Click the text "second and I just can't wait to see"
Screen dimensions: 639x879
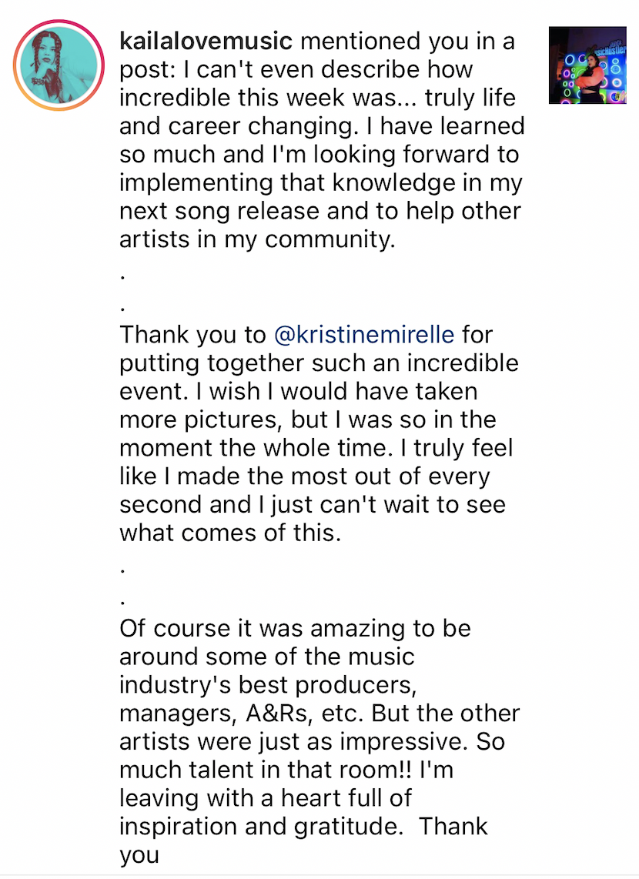[x=313, y=504]
